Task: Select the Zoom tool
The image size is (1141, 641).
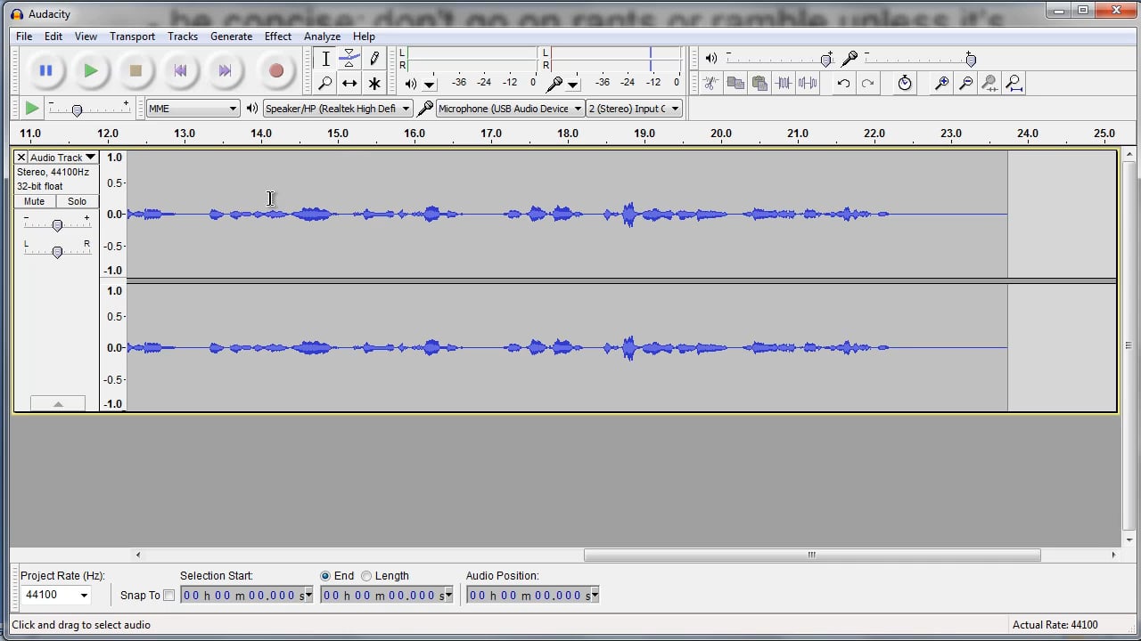Action: pyautogui.click(x=325, y=83)
